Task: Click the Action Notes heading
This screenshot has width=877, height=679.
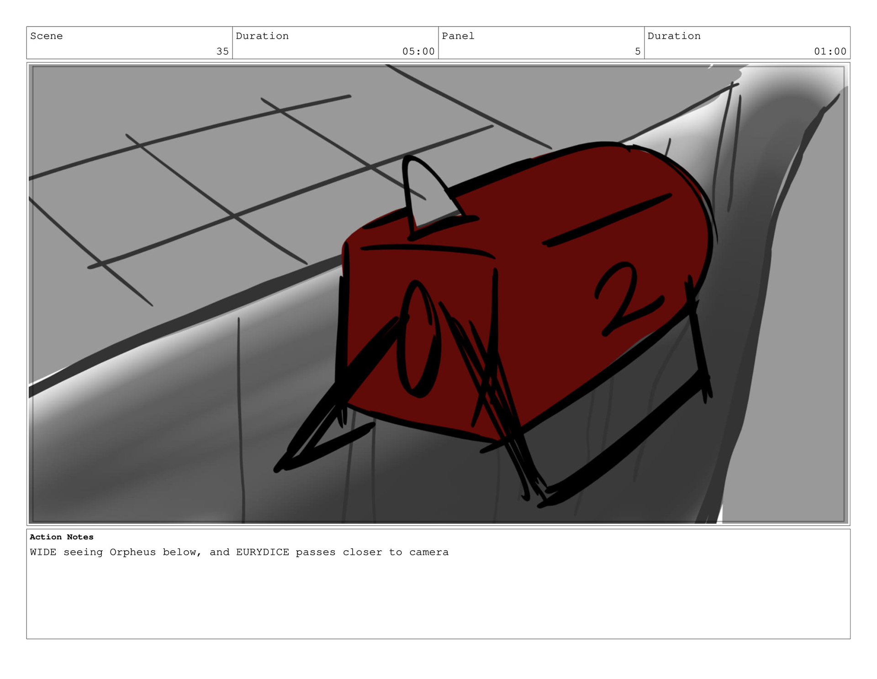Action: tap(61, 537)
